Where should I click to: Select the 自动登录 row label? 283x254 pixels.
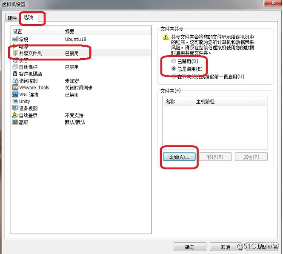29,115
